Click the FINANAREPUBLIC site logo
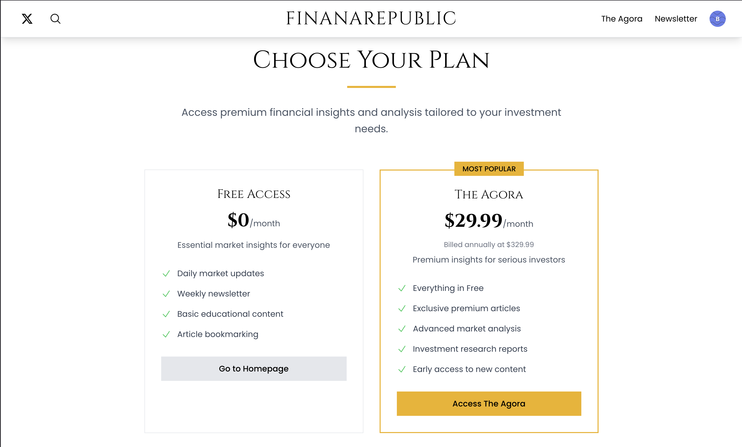 371,18
